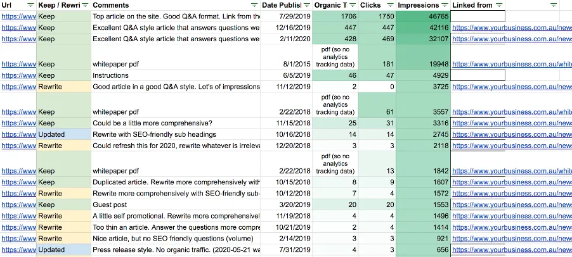572x257 pixels.
Task: Select empty Linked from cell in first row
Action: (478, 16)
